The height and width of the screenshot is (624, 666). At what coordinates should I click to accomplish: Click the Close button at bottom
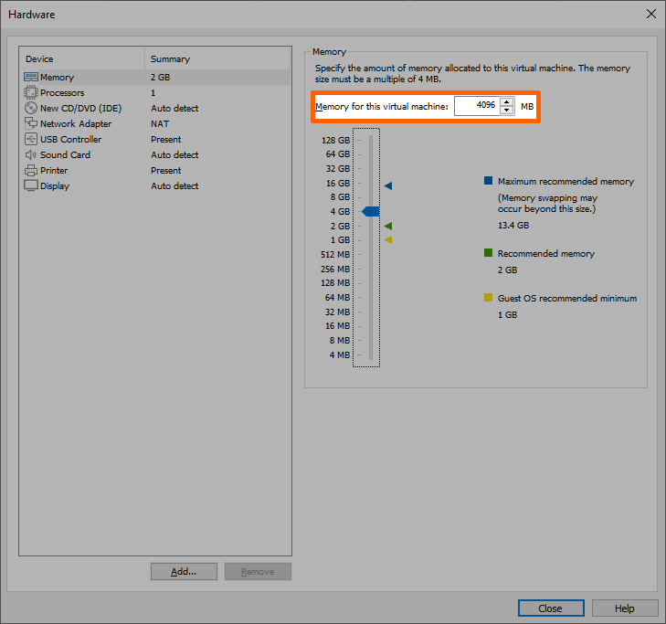point(550,608)
